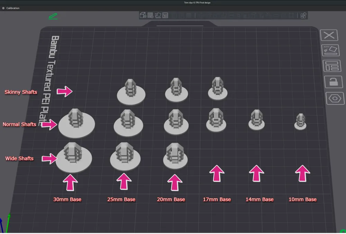
Task: Select the 17mm skinny shaft clip
Action: tap(218, 88)
